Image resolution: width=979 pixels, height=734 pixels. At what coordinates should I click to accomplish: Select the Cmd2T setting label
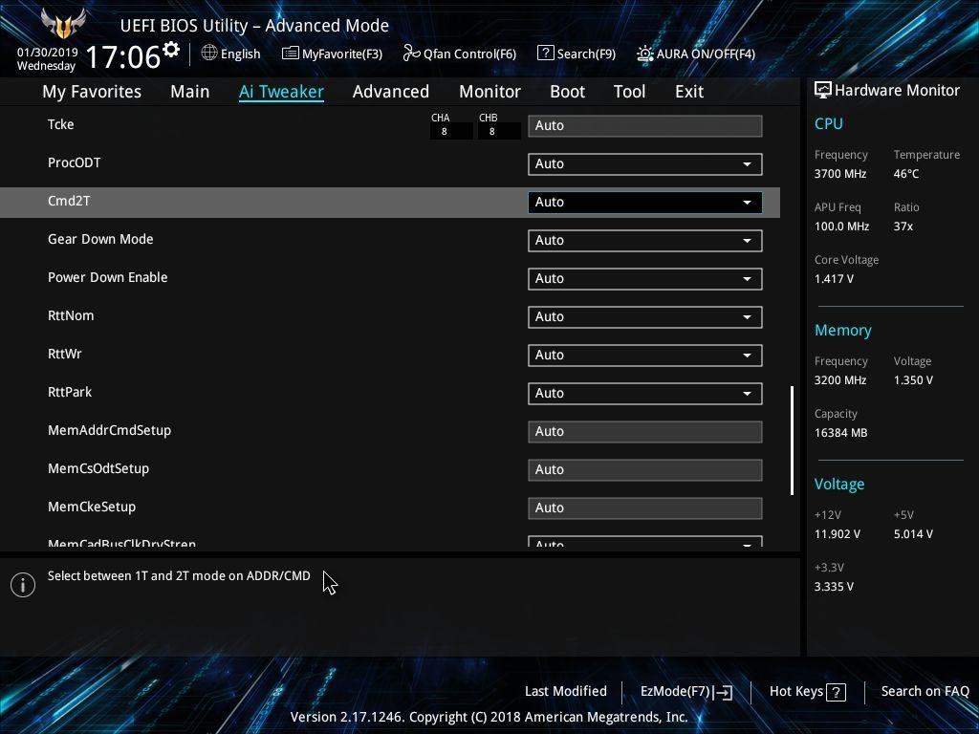tap(69, 201)
